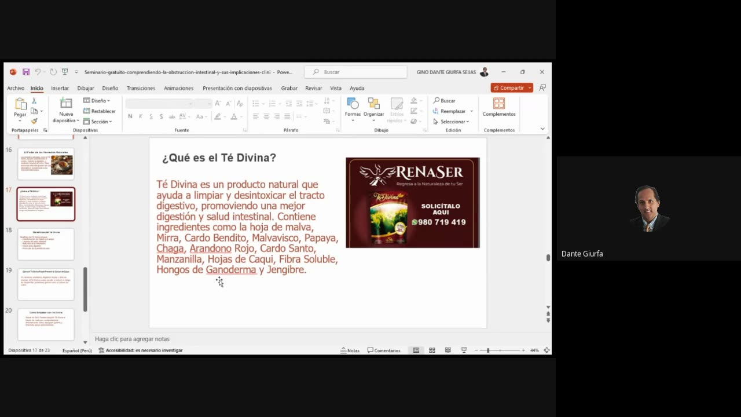
Task: Click the Redo icon in title bar
Action: point(53,72)
